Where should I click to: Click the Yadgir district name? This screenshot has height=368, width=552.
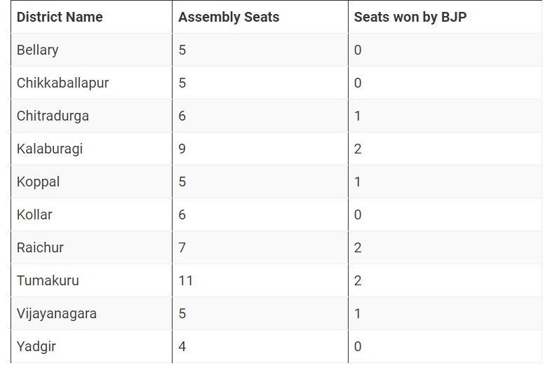pos(36,347)
